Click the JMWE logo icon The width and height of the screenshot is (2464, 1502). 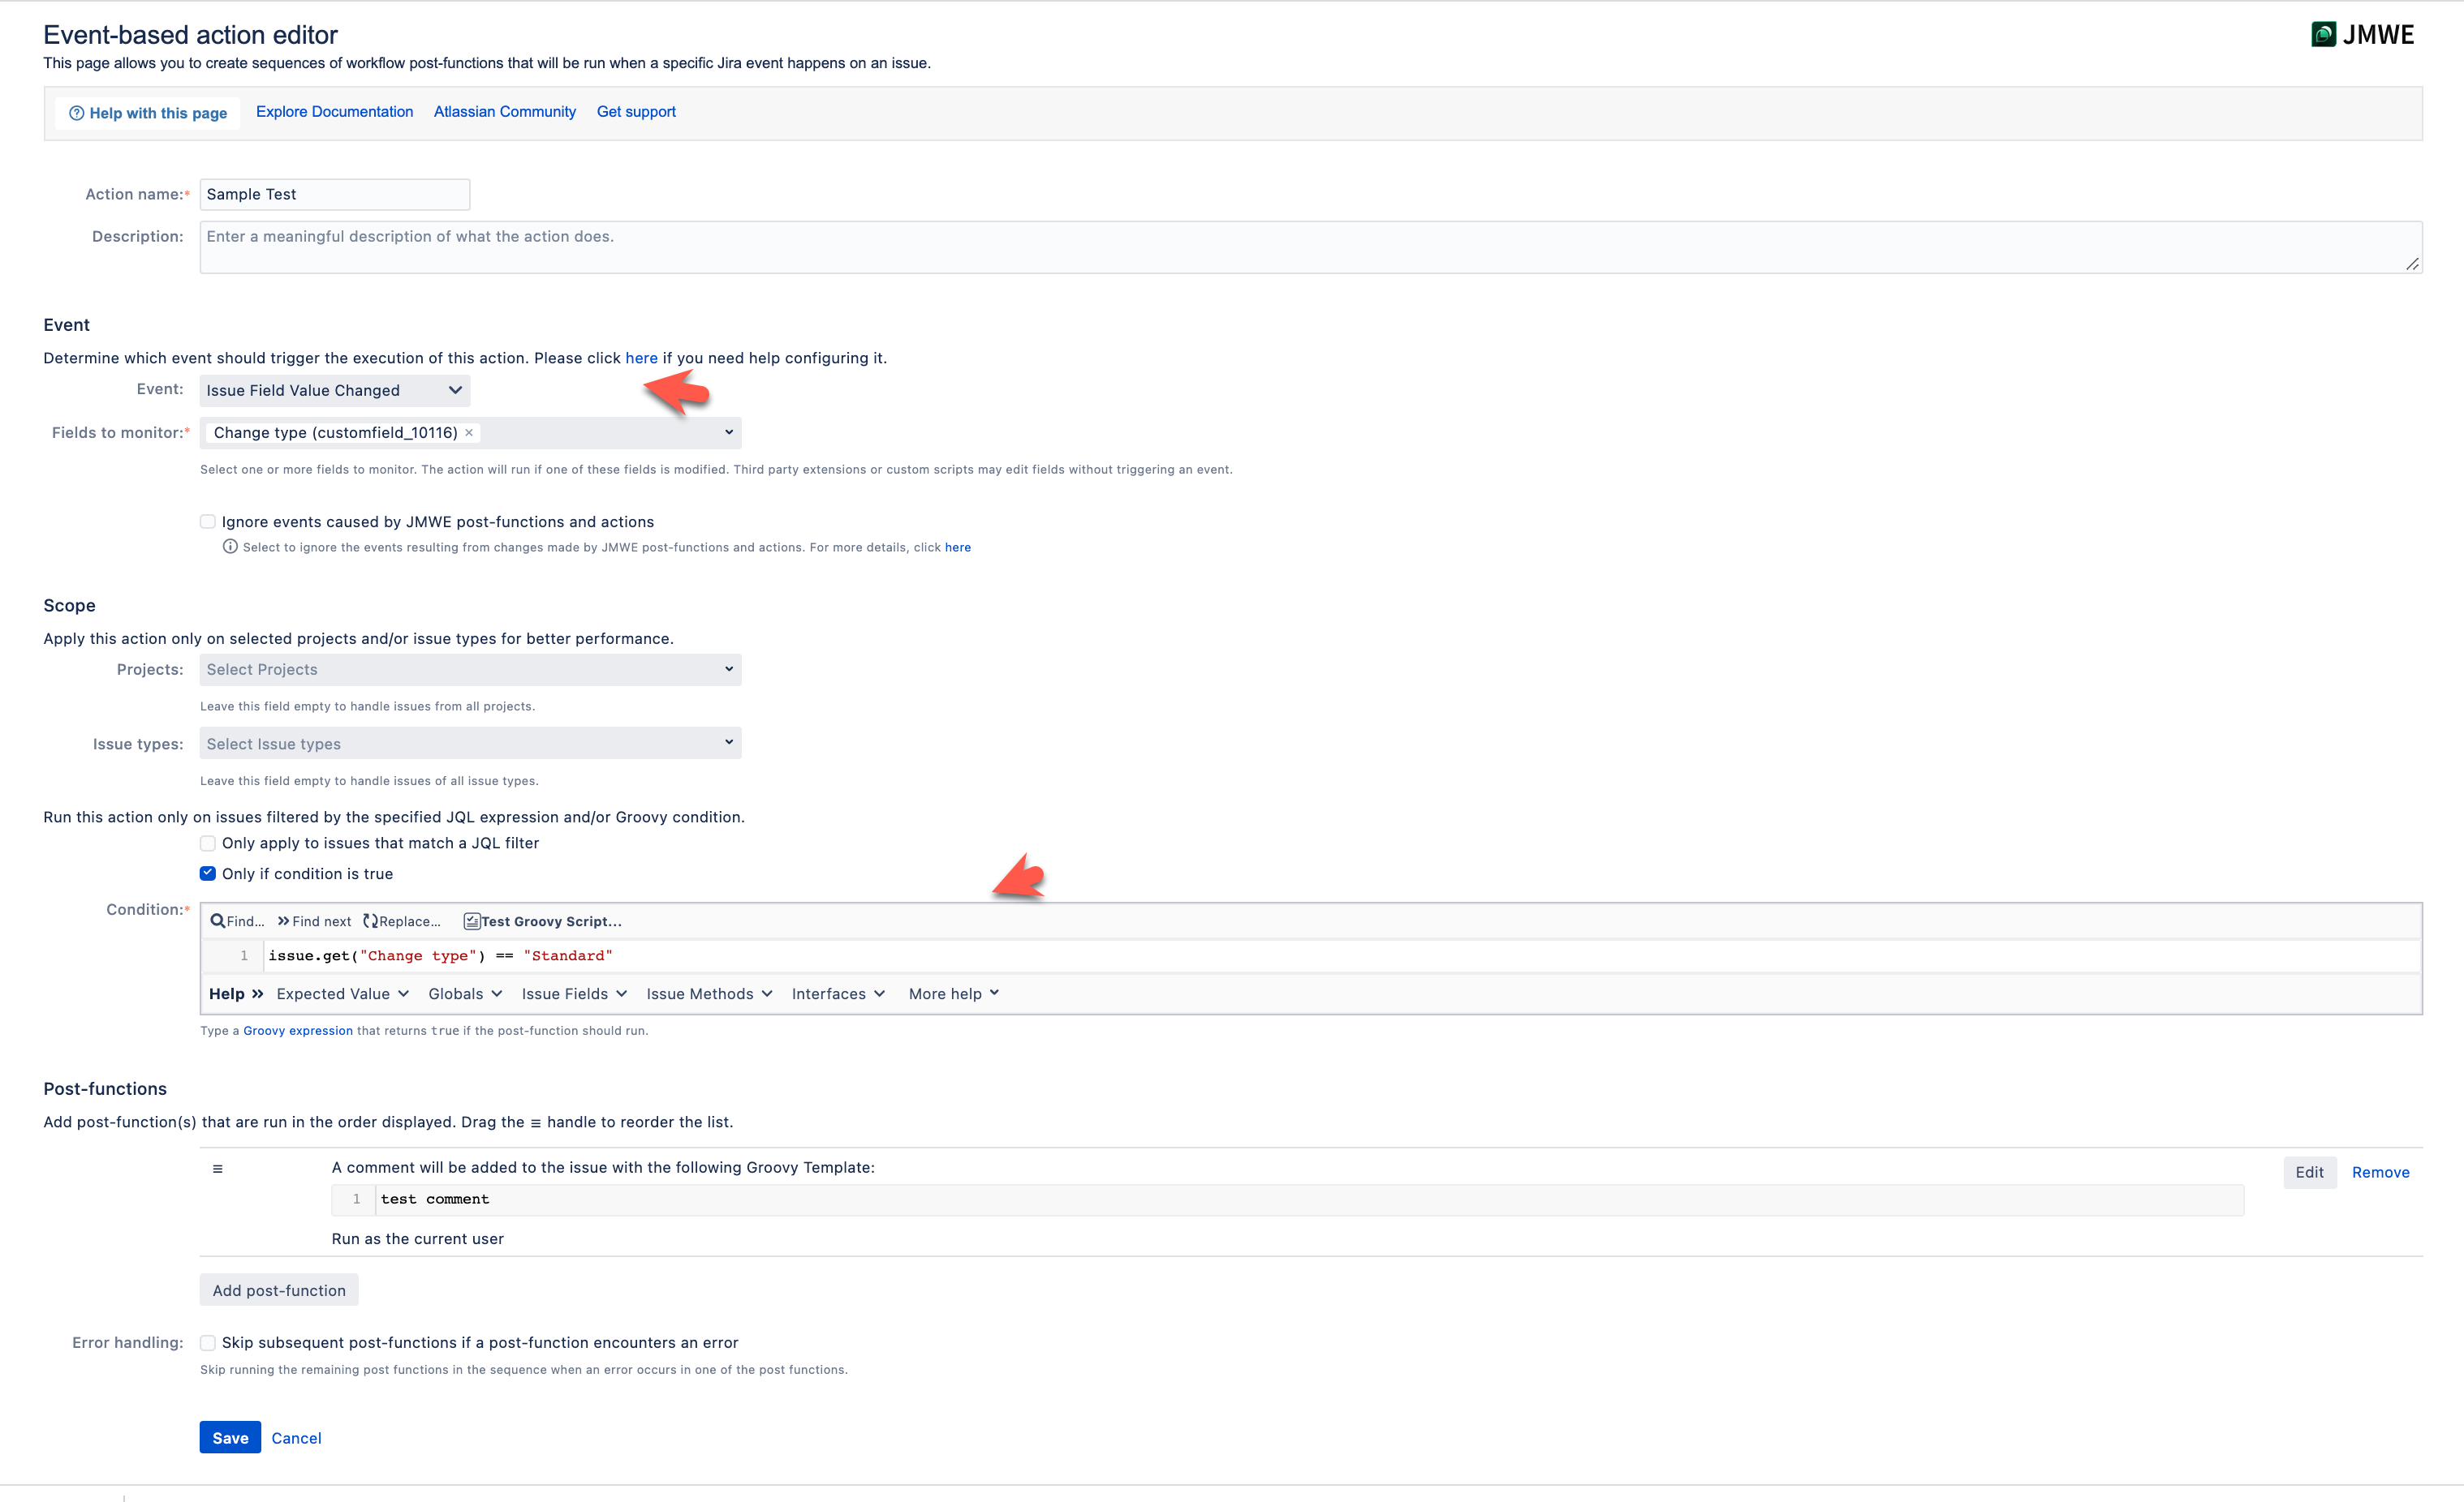[x=2325, y=33]
